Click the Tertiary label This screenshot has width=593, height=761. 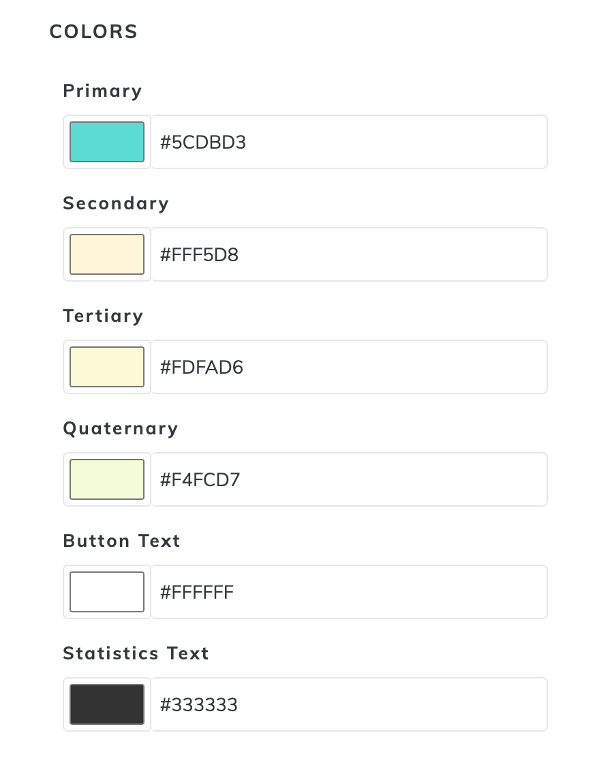point(103,316)
